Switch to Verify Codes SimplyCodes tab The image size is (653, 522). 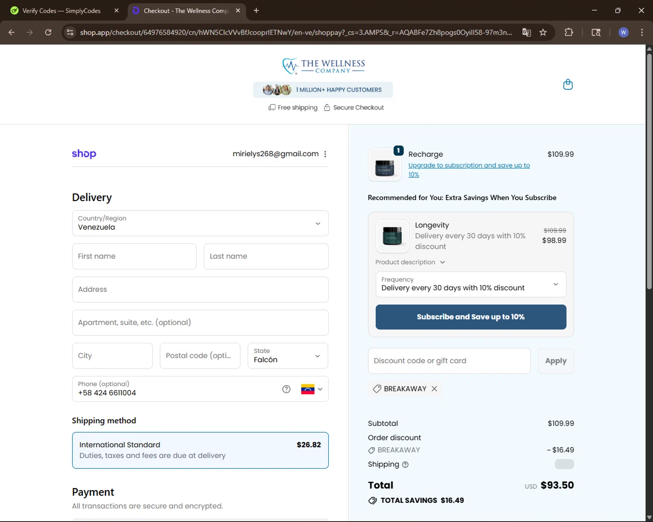click(61, 10)
